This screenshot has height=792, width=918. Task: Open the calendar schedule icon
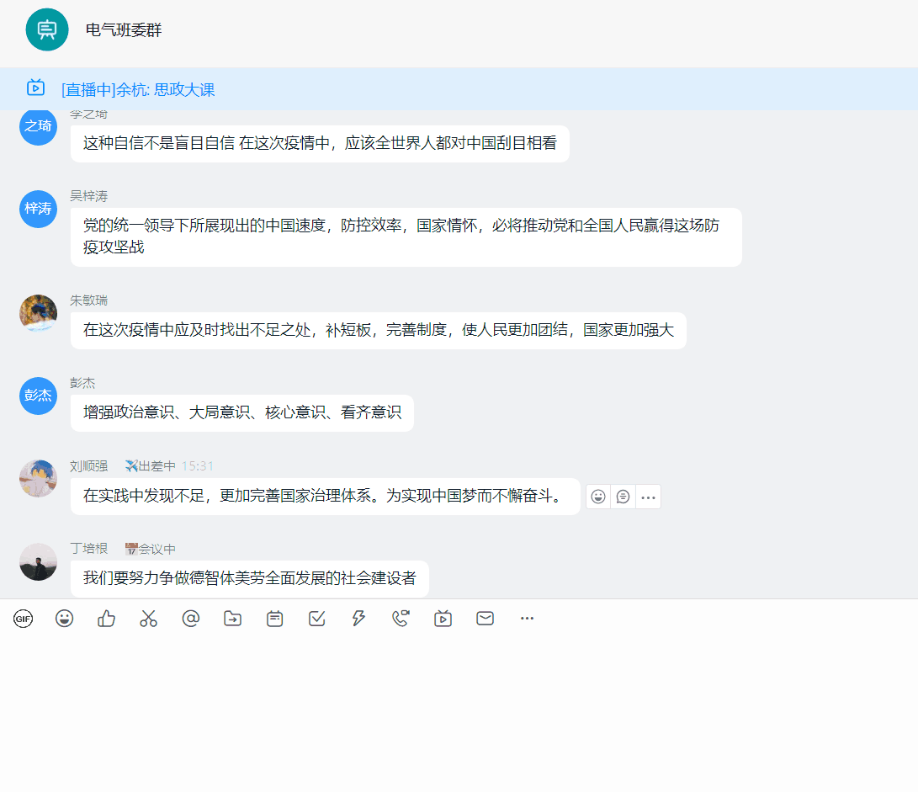[x=275, y=619]
